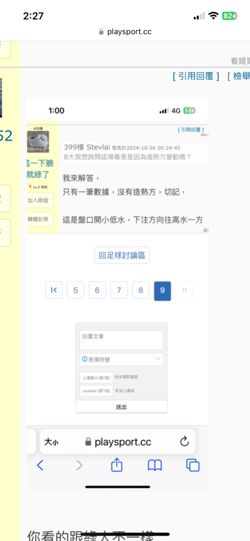
Task: Jump to first page arrow icon
Action: (54, 290)
